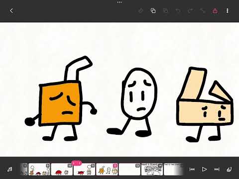
Task: Open the three-dot more options menu
Action: click(228, 11)
